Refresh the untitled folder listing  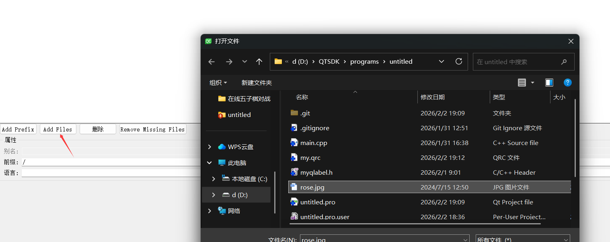pyautogui.click(x=458, y=61)
